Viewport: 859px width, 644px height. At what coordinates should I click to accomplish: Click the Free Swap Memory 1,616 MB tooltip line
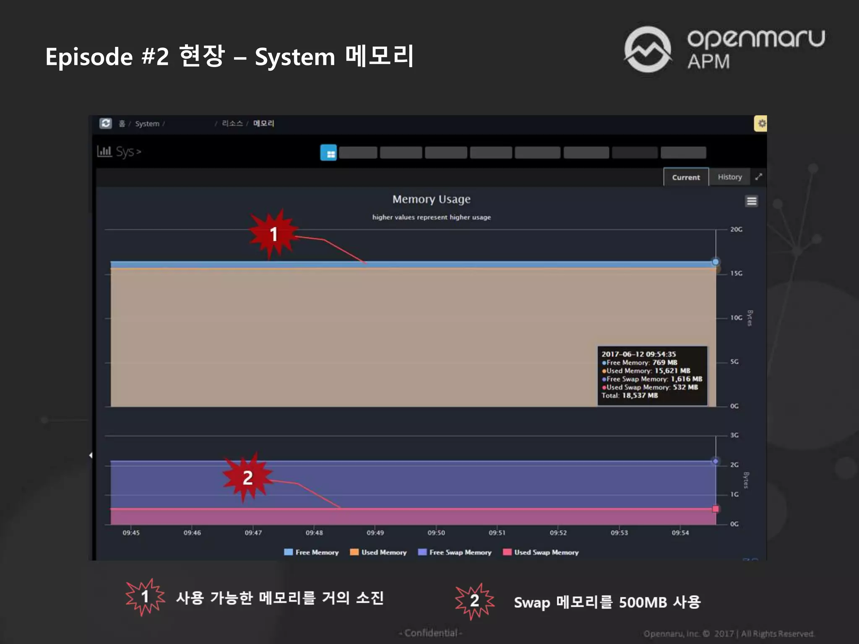[652, 379]
